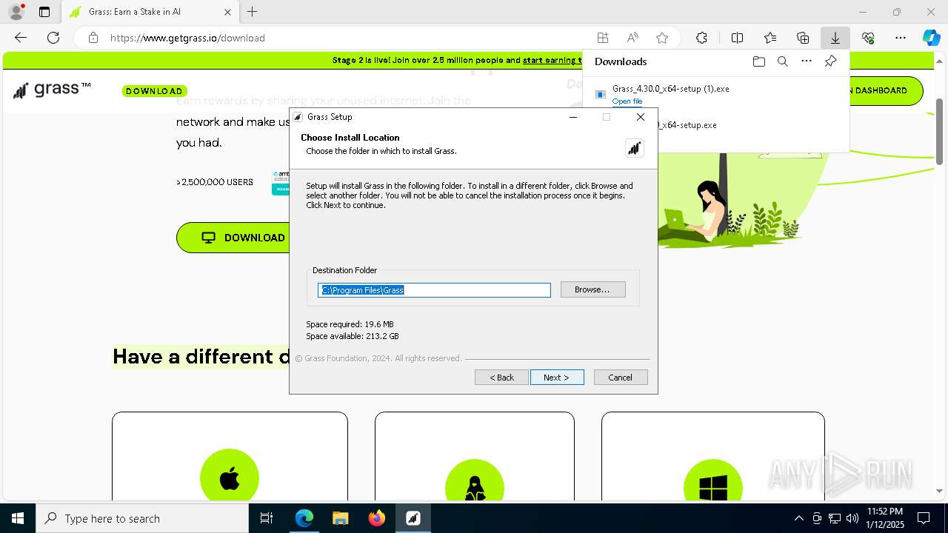Image resolution: width=948 pixels, height=533 pixels.
Task: View site information lock icon
Action: coord(93,38)
